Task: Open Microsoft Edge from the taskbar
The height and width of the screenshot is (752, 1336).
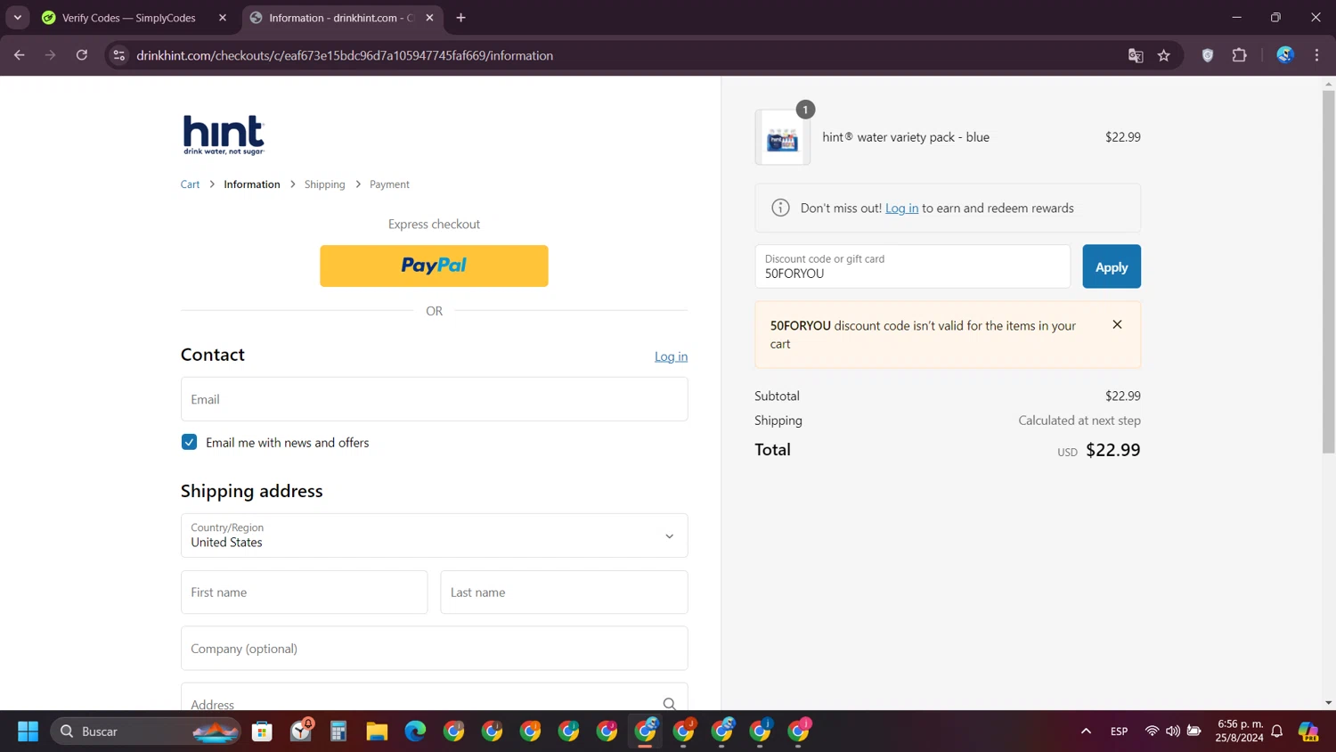Action: (x=415, y=732)
